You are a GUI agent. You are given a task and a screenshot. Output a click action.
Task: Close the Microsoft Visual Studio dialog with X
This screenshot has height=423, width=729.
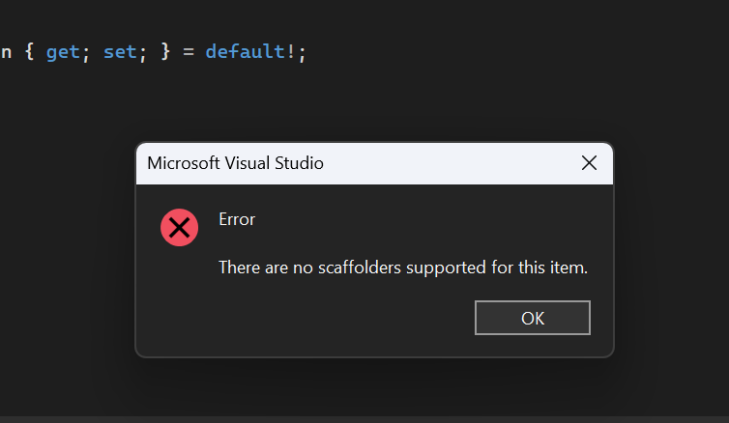point(589,163)
